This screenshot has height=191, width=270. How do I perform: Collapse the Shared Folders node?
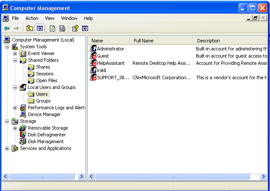[15, 60]
